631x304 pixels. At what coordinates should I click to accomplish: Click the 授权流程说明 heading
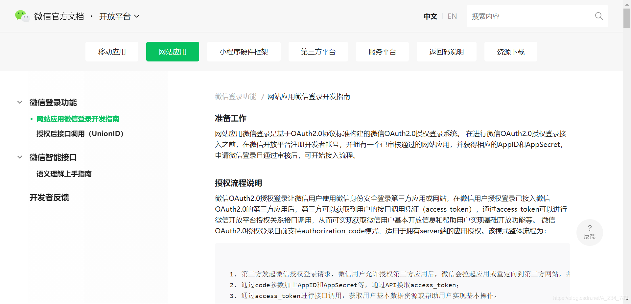pyautogui.click(x=239, y=183)
